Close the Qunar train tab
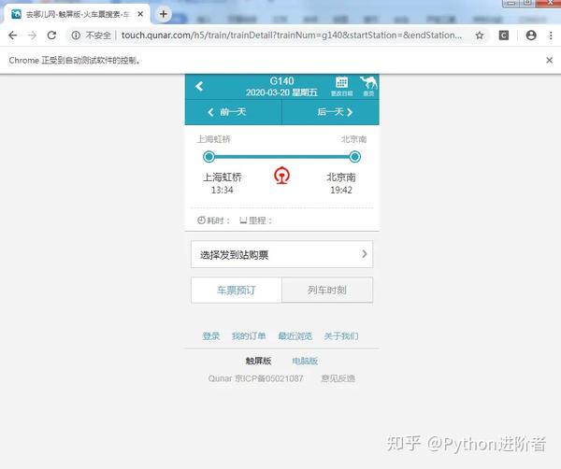561x469 pixels. click(140, 14)
